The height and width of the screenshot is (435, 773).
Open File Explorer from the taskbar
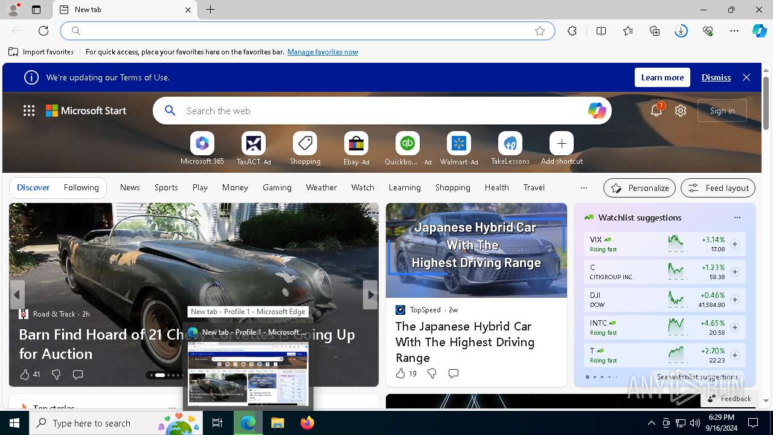tap(277, 423)
